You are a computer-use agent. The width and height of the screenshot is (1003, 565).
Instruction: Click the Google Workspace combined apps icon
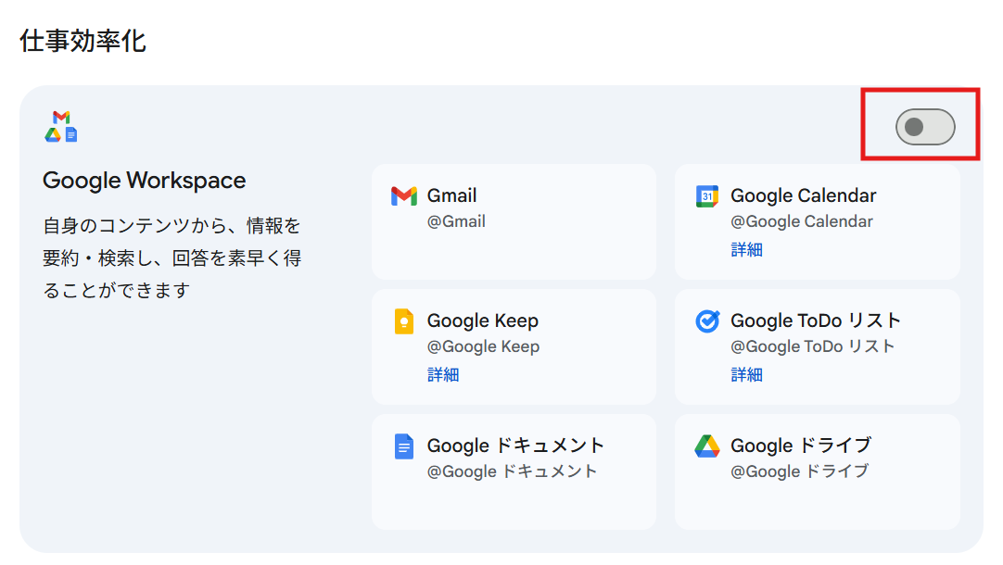coord(61,126)
